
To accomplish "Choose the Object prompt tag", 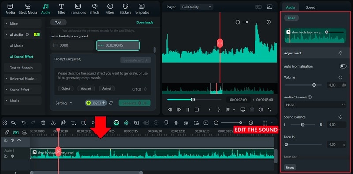I will tap(66, 89).
